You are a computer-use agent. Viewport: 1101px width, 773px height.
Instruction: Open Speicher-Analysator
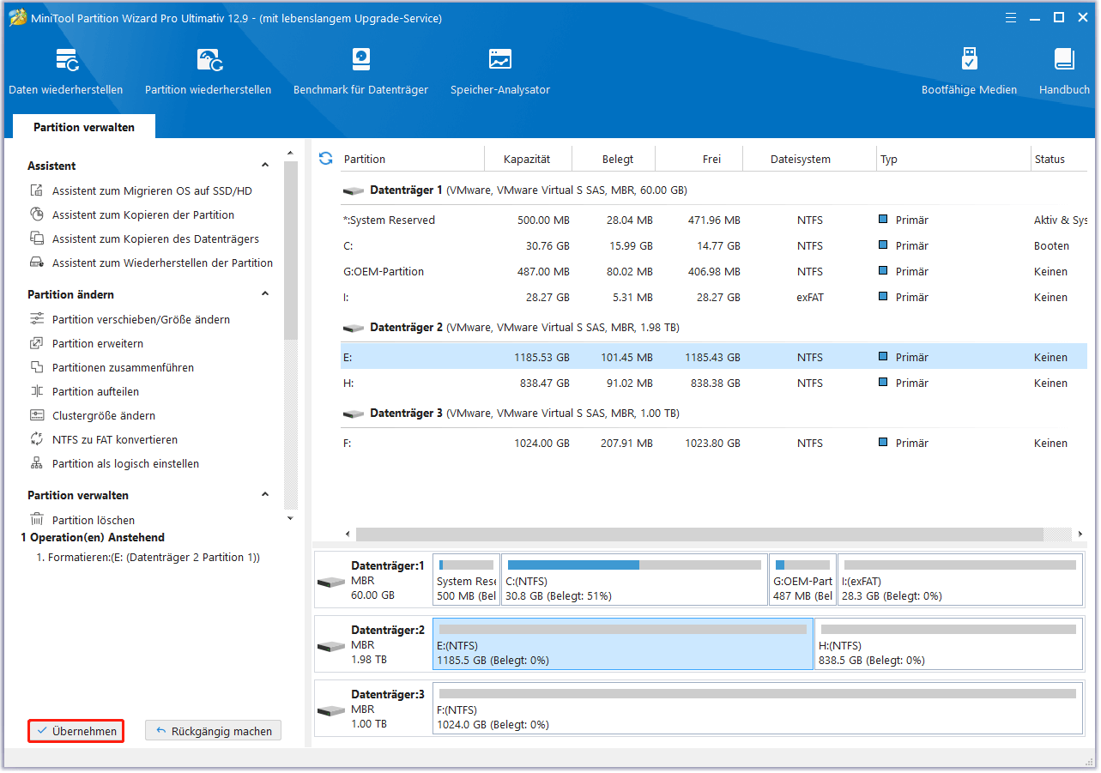[x=500, y=71]
